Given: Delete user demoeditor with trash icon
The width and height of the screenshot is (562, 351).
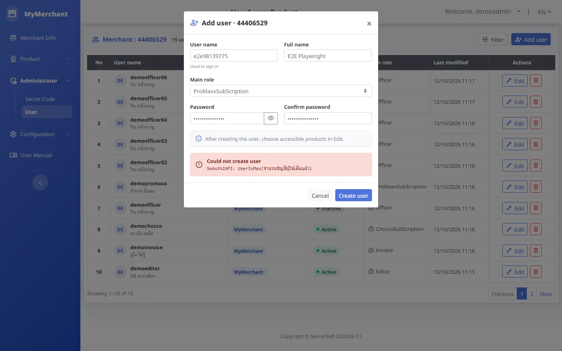Looking at the screenshot, I should coord(536,272).
